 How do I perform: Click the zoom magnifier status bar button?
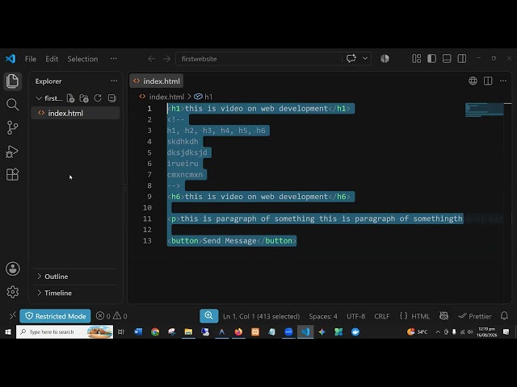[208, 316]
